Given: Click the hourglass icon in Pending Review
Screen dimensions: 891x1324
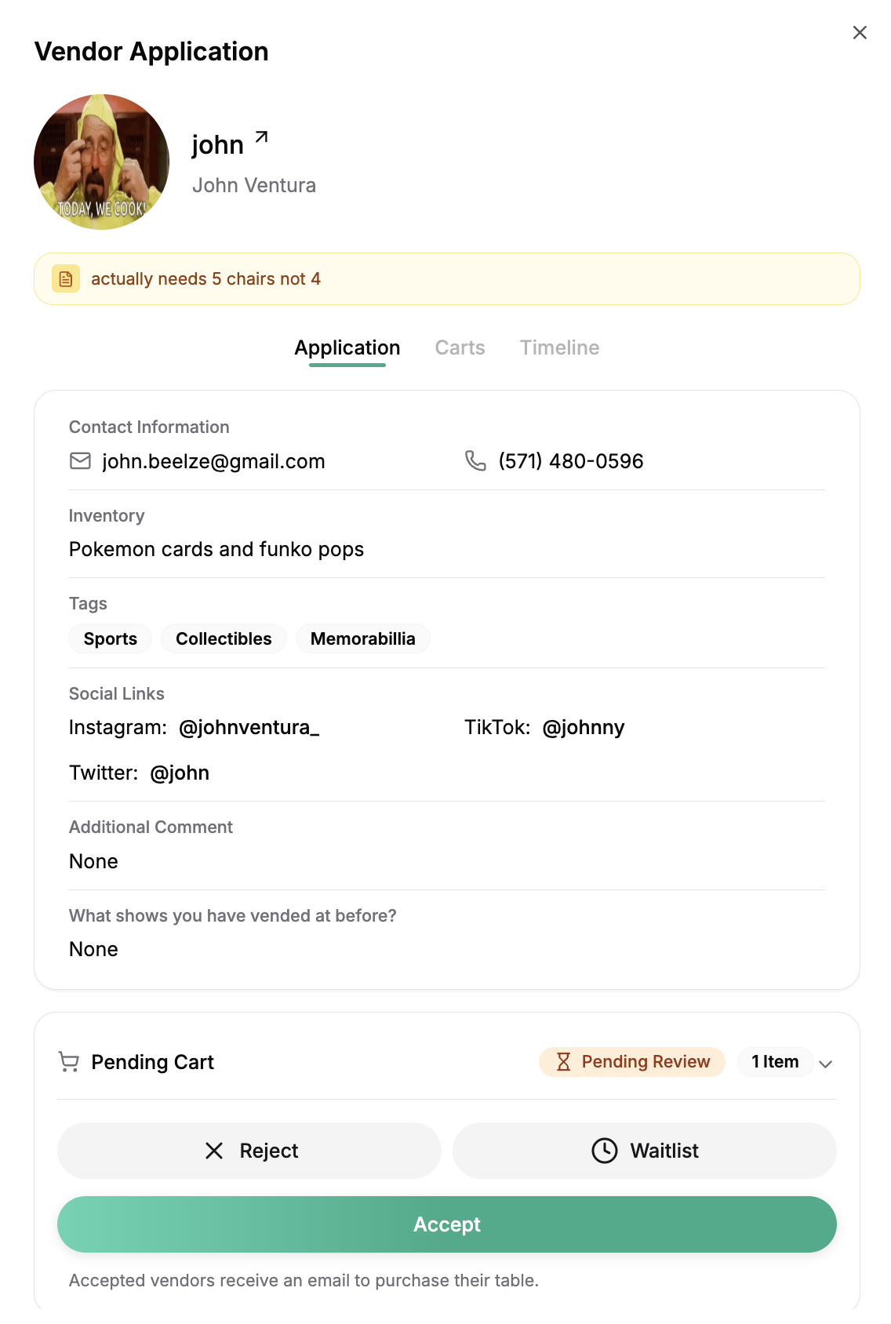Looking at the screenshot, I should coord(563,1062).
